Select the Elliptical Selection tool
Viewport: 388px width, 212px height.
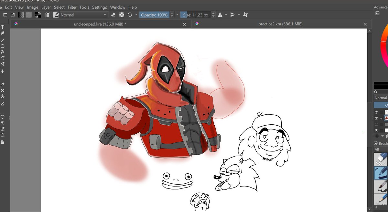point(3,117)
